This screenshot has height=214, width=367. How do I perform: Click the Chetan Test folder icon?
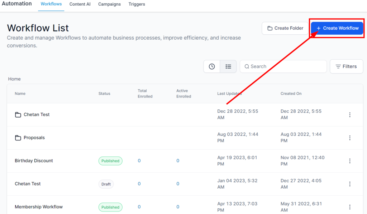pos(18,115)
